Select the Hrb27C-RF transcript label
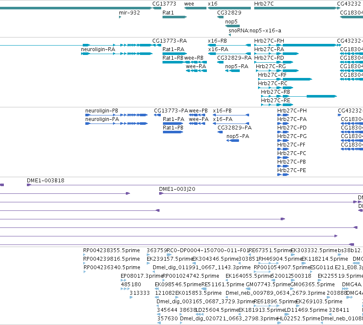Screen dimensions: 363x325 click(x=272, y=75)
